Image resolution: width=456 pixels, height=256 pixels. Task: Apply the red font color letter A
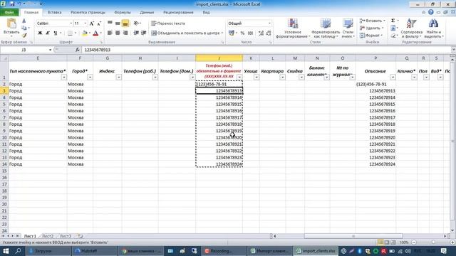tap(95, 33)
